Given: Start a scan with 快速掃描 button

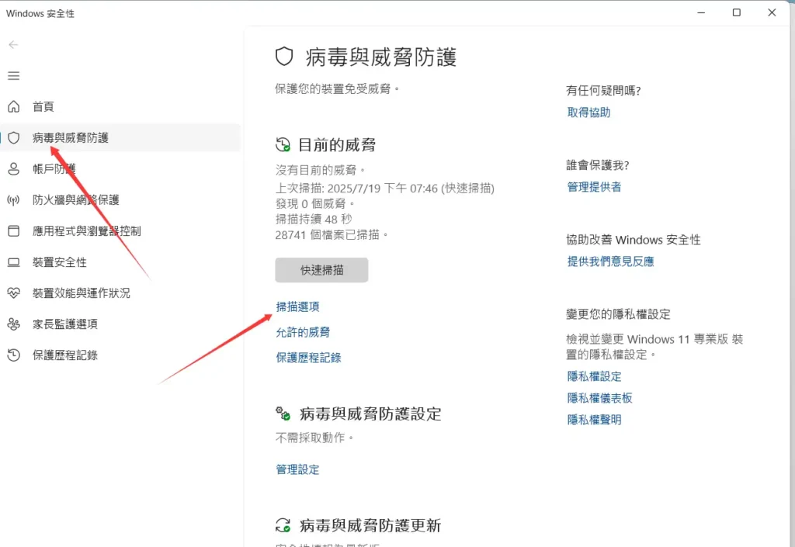Looking at the screenshot, I should (x=321, y=270).
